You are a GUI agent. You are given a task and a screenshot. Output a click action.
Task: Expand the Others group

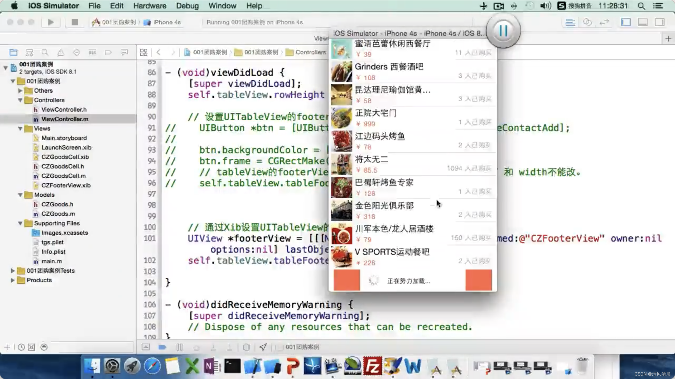[20, 91]
